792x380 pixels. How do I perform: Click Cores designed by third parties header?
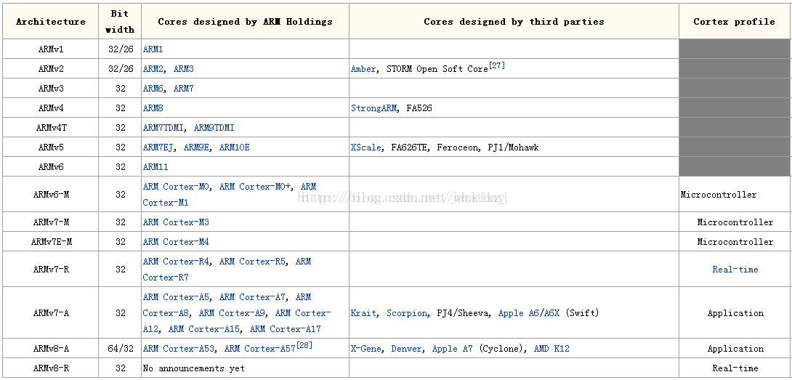(514, 22)
